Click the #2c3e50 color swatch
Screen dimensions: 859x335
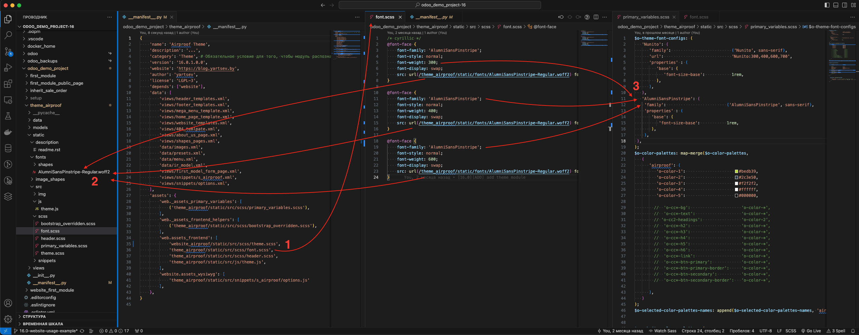[736, 178]
